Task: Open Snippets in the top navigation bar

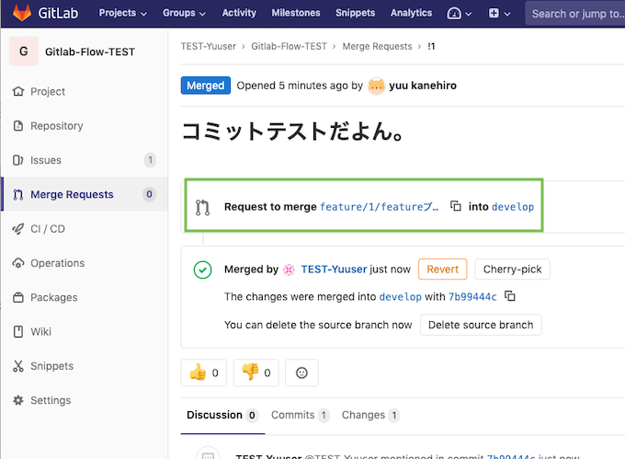Action: [x=355, y=13]
